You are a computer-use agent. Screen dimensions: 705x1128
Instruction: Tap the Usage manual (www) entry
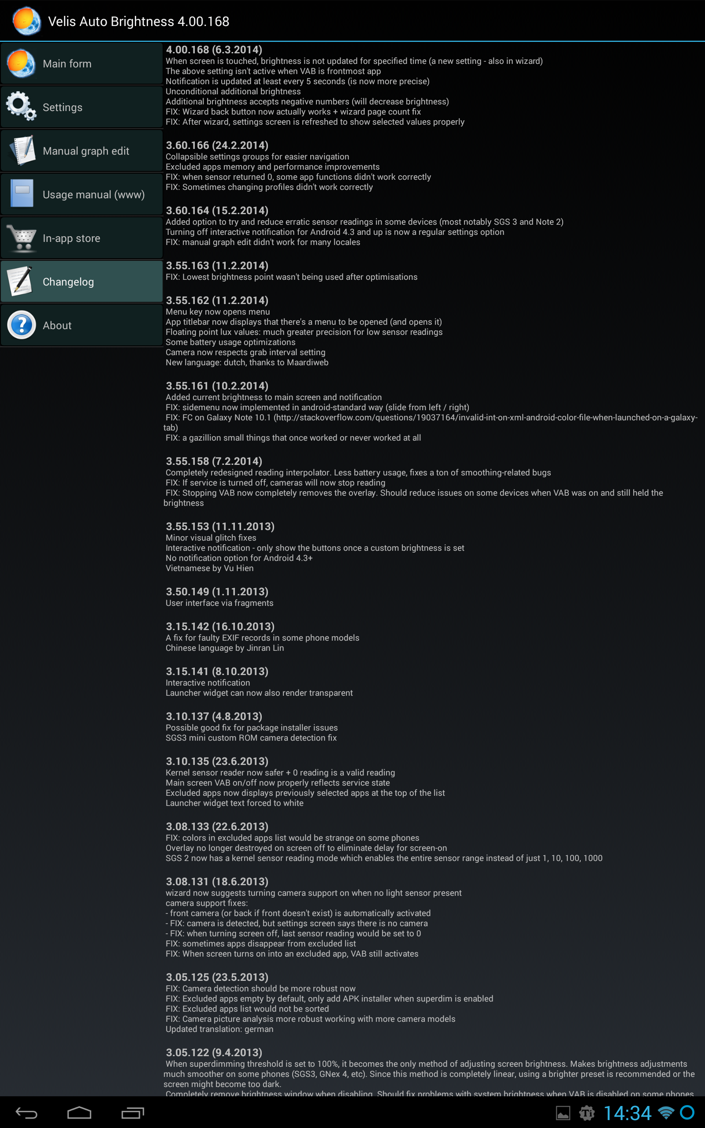pyautogui.click(x=82, y=194)
